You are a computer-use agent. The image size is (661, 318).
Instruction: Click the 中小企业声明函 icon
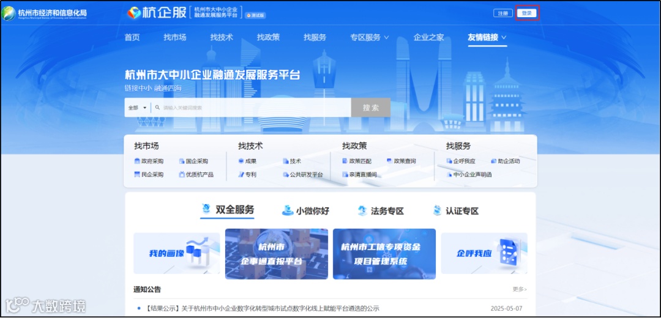click(x=449, y=174)
